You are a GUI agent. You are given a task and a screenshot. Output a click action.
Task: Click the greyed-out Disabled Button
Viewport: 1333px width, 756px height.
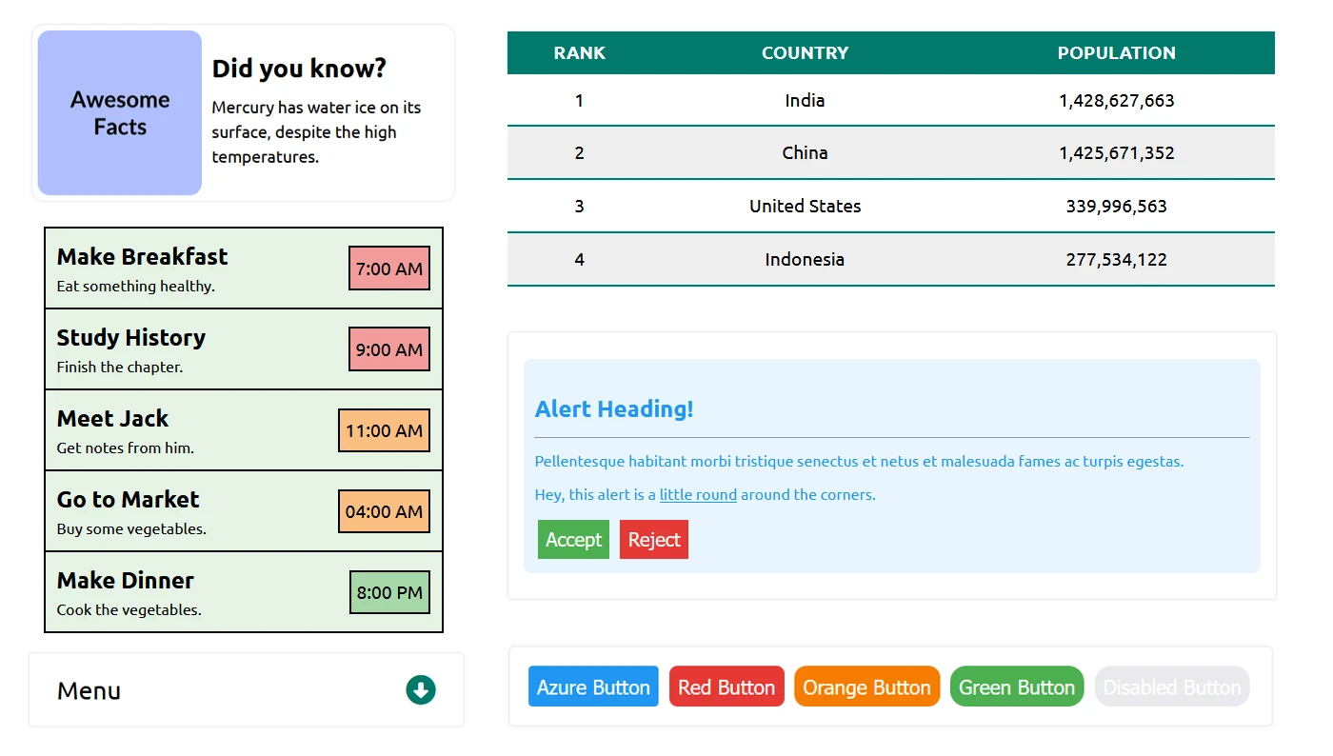pos(1171,687)
